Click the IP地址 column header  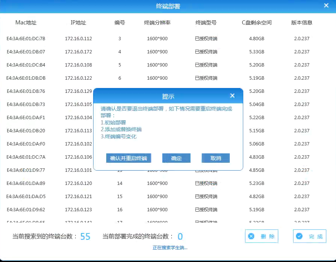(78, 23)
